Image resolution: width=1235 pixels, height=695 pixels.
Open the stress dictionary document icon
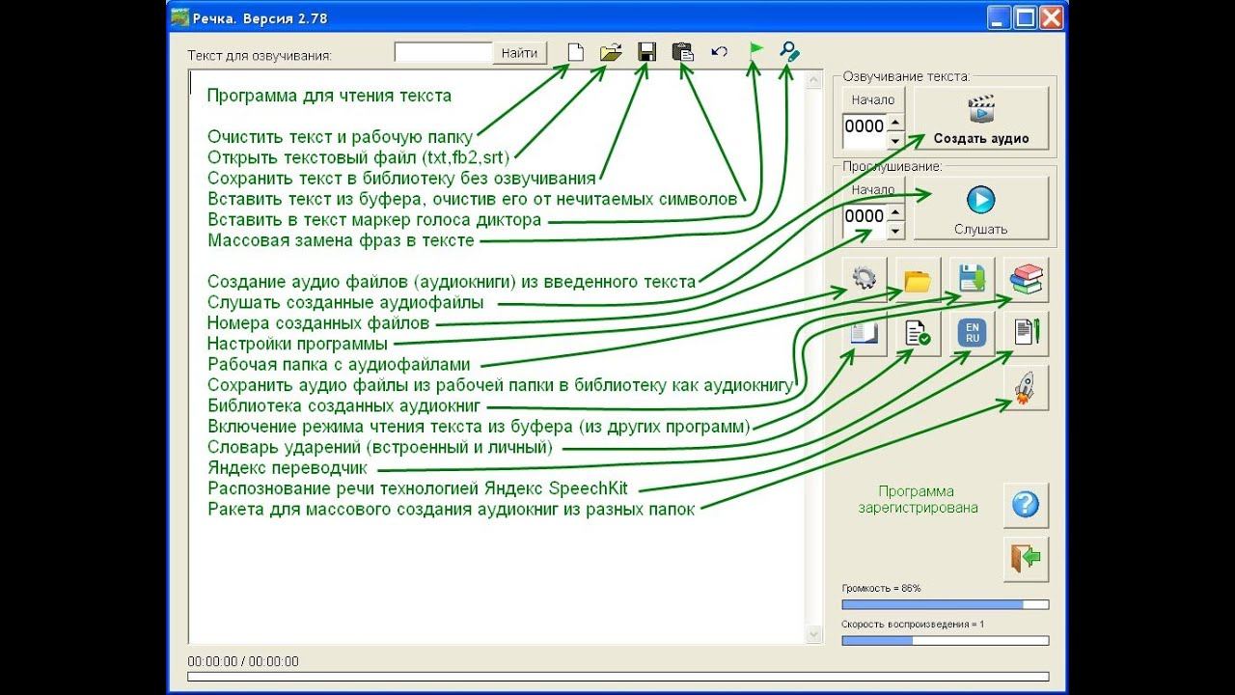tap(918, 334)
